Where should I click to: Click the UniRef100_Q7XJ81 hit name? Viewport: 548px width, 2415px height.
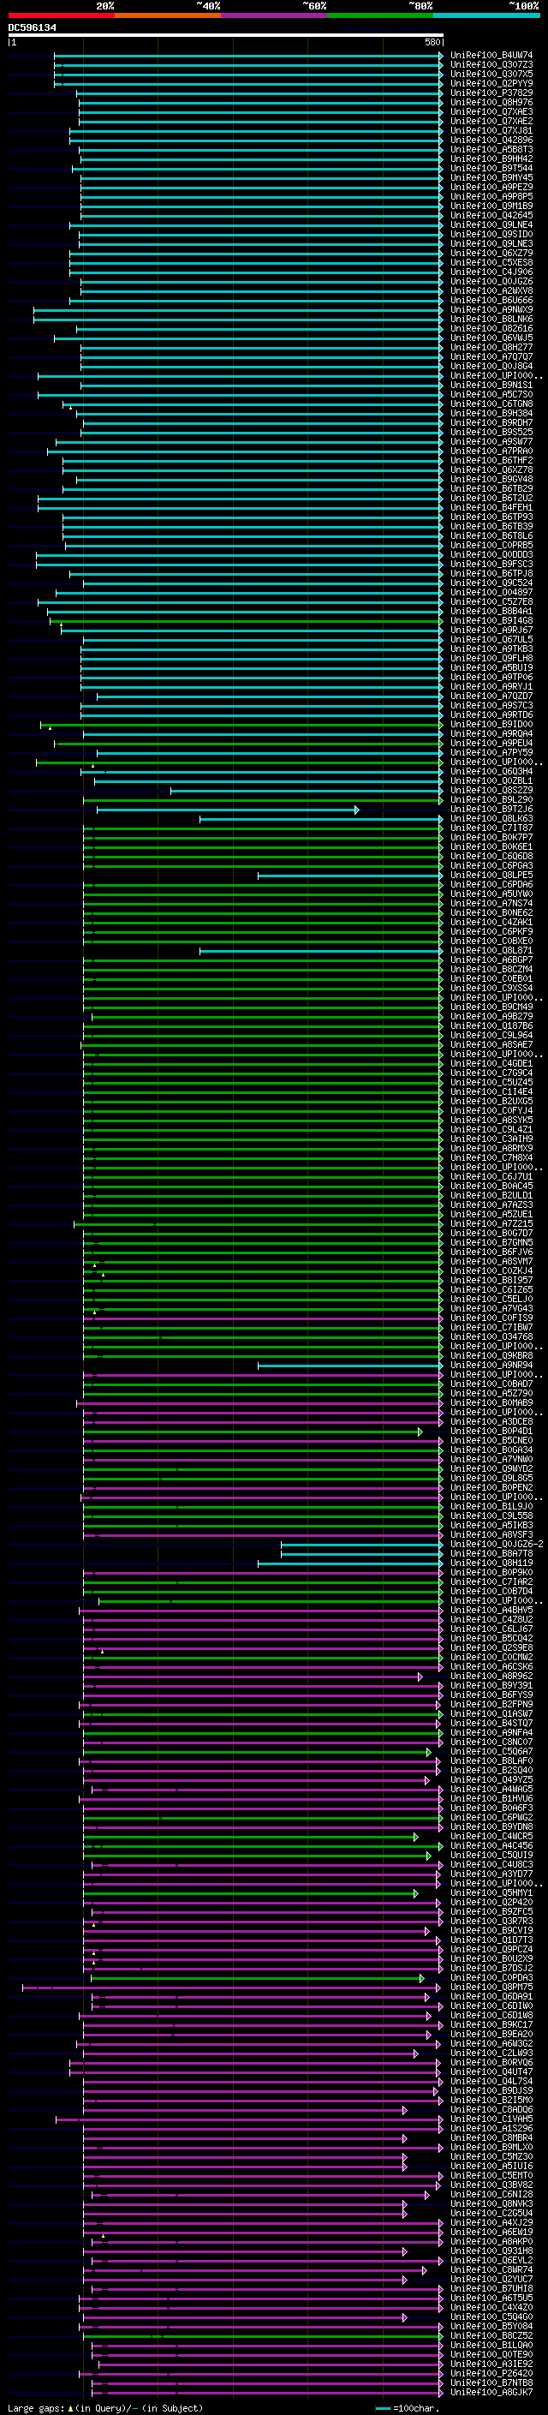coord(491,130)
